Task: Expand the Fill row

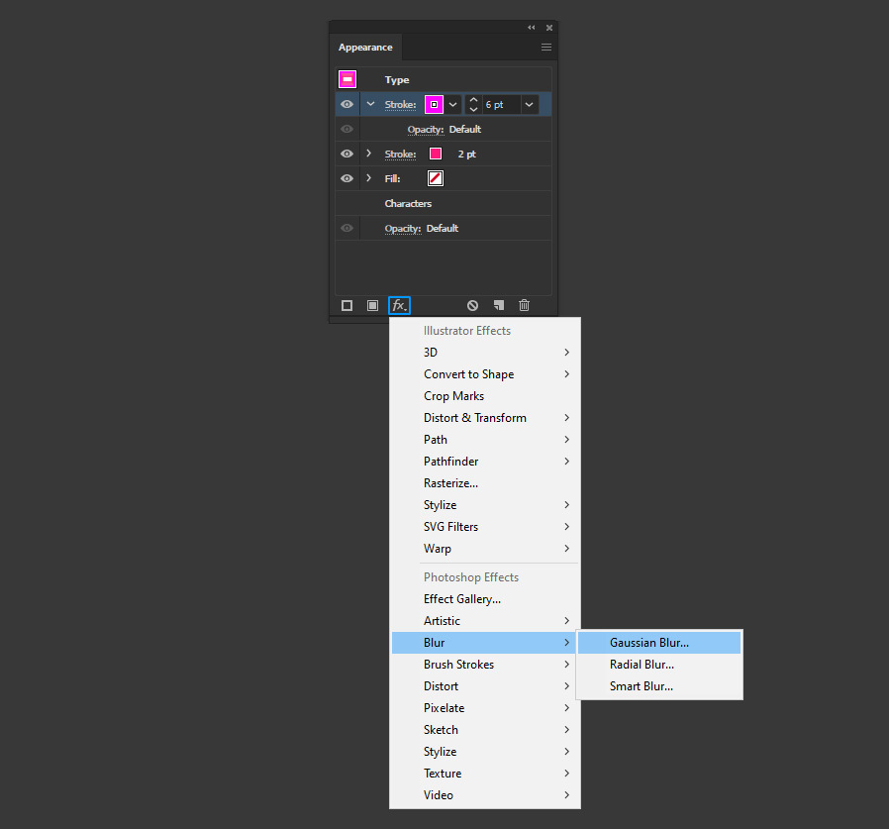Action: pos(369,178)
